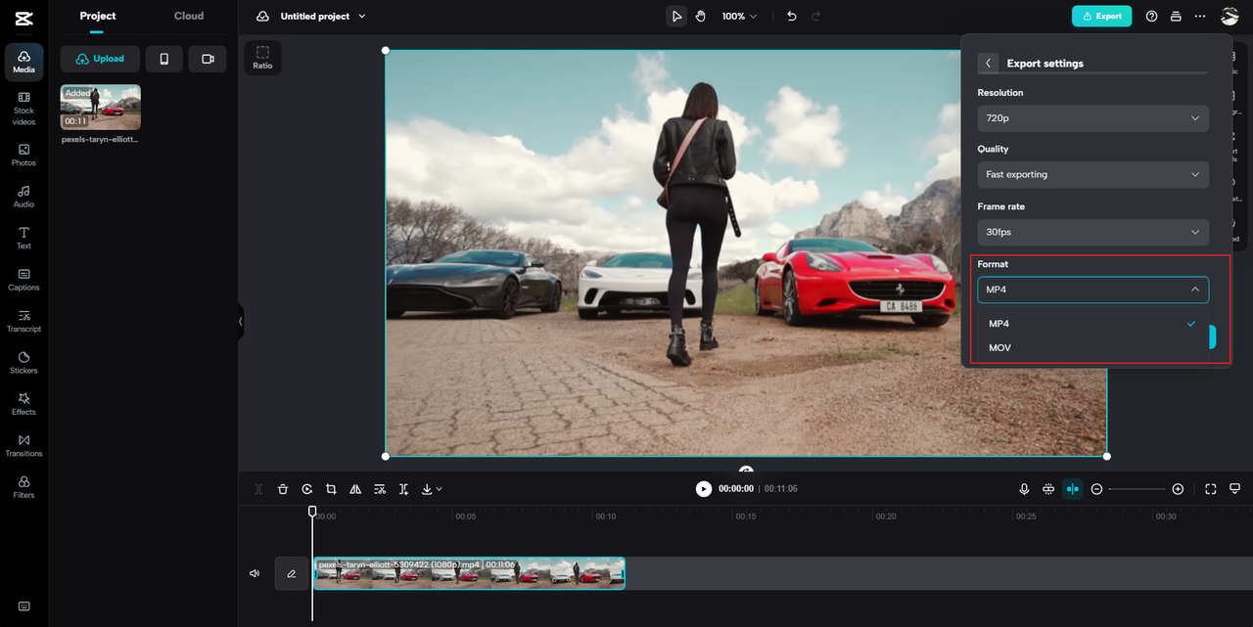Select MOV format option
The height and width of the screenshot is (627, 1253).
click(1092, 348)
